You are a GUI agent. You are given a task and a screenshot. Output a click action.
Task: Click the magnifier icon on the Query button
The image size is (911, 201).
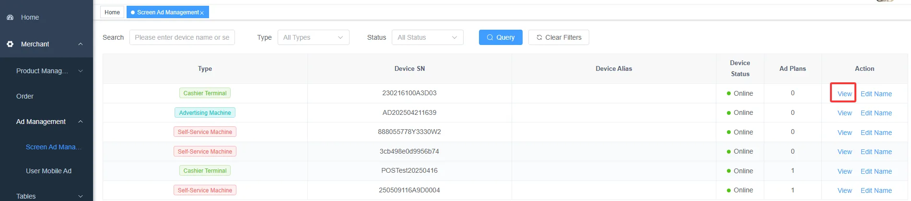click(x=490, y=37)
